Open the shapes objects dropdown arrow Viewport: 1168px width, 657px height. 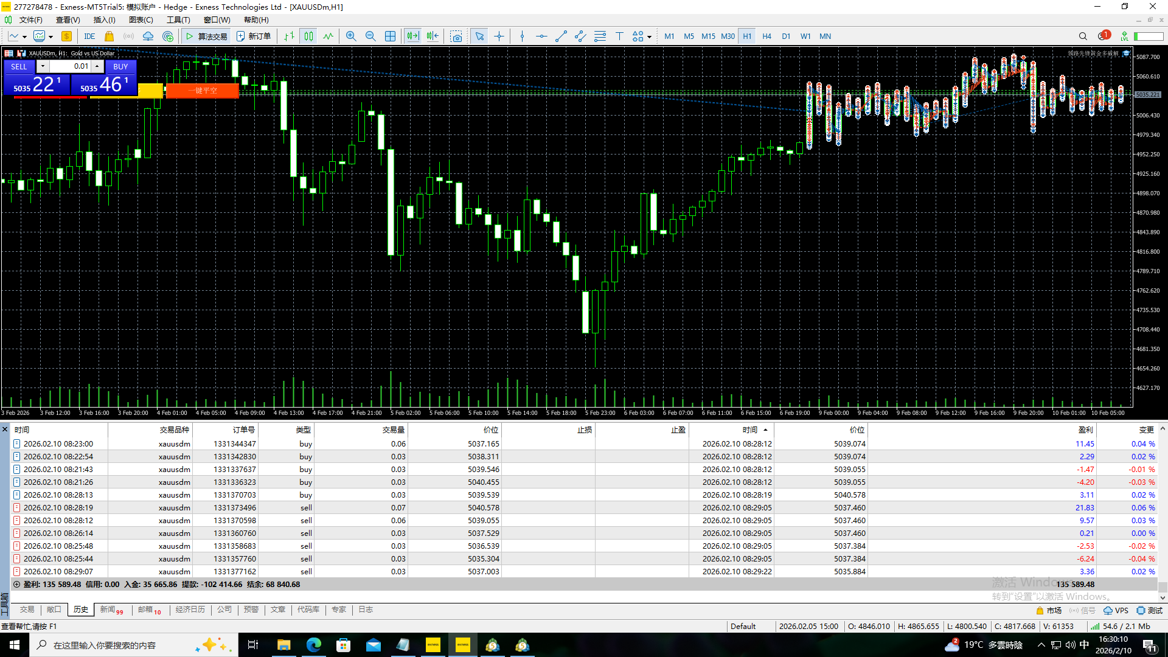tap(649, 37)
